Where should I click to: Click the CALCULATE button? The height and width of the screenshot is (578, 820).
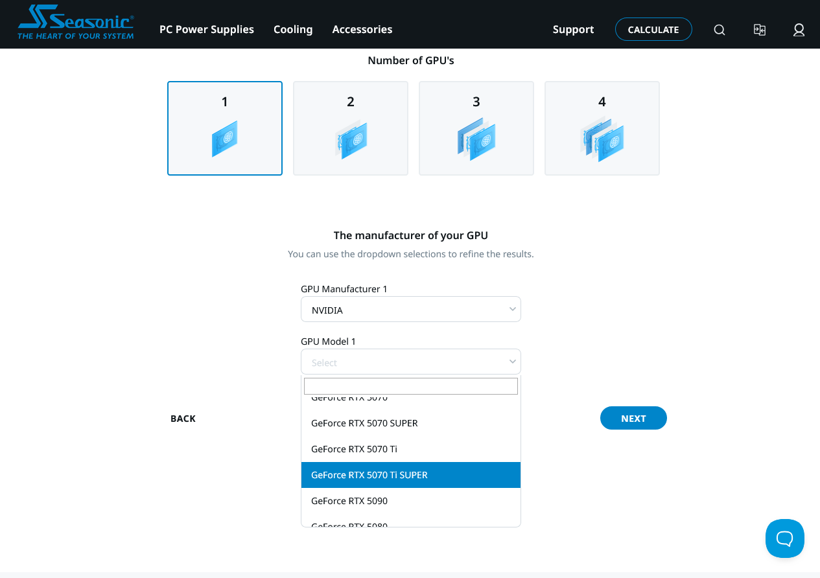pyautogui.click(x=653, y=29)
